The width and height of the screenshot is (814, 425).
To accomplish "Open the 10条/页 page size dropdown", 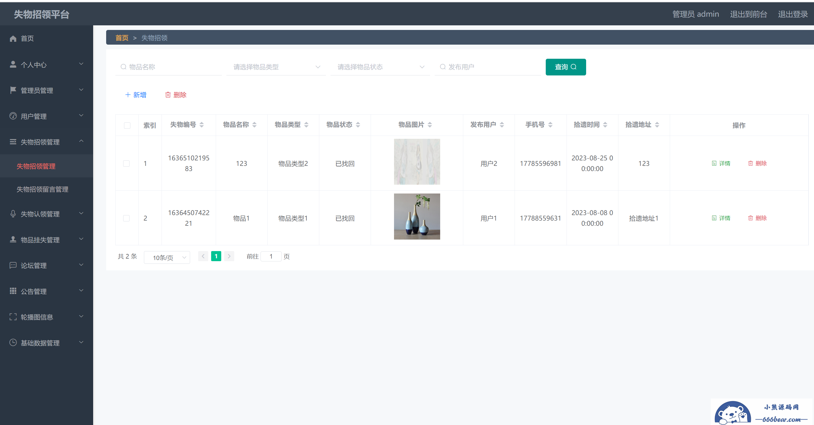I will tap(167, 257).
